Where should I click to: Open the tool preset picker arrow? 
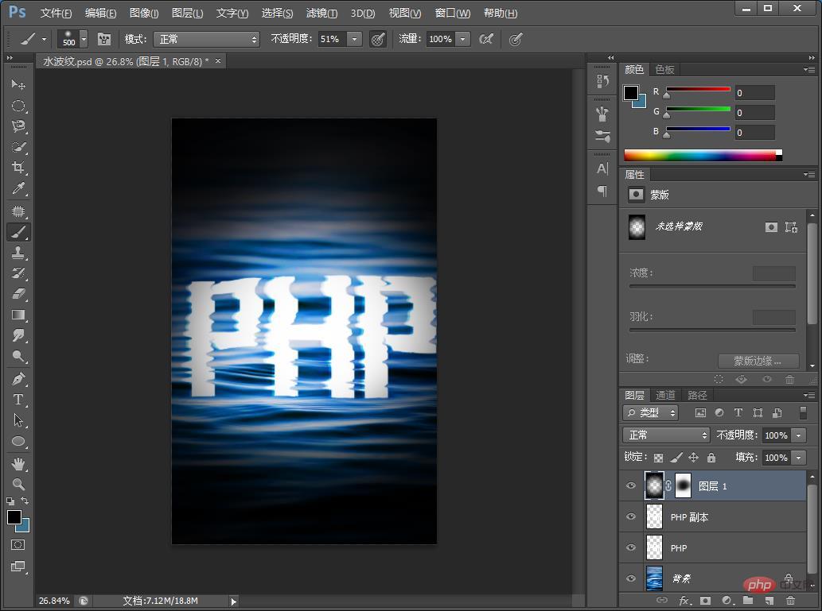coord(44,39)
